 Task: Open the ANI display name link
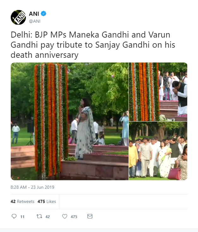tap(34, 14)
